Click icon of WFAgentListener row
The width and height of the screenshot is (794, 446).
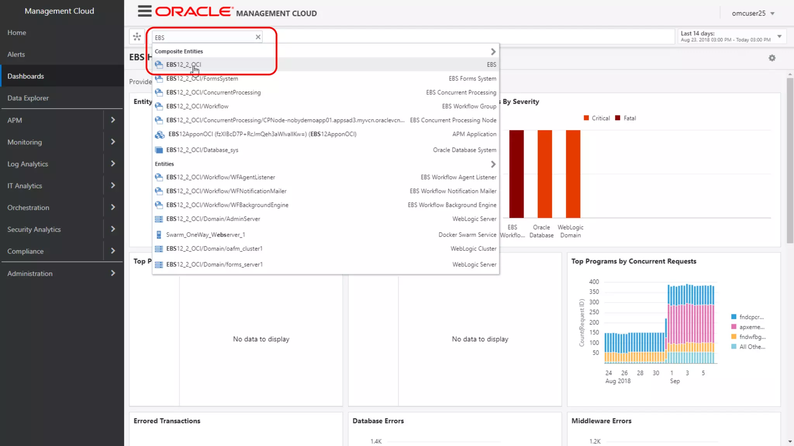[159, 177]
